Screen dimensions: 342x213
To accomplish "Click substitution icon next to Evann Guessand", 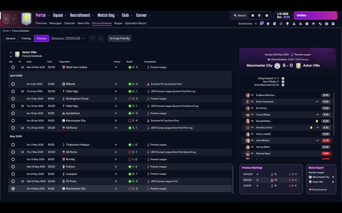I will coord(317,102).
